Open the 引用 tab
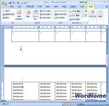This screenshot has width=109, height=106. coord(40,7)
